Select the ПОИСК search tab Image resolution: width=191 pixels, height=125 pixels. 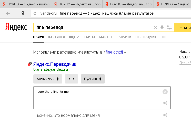point(39,37)
